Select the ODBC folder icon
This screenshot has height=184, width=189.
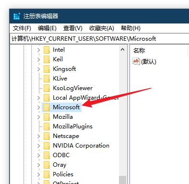[x=47, y=155]
